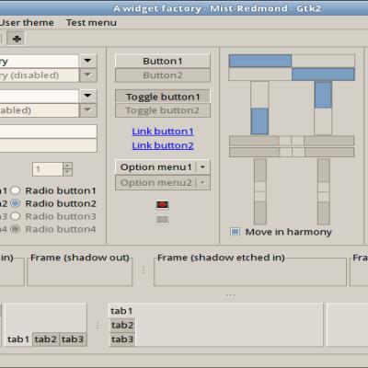The image size is (368, 368).
Task: Open the first combo box dropdown arrow
Action: 88,61
